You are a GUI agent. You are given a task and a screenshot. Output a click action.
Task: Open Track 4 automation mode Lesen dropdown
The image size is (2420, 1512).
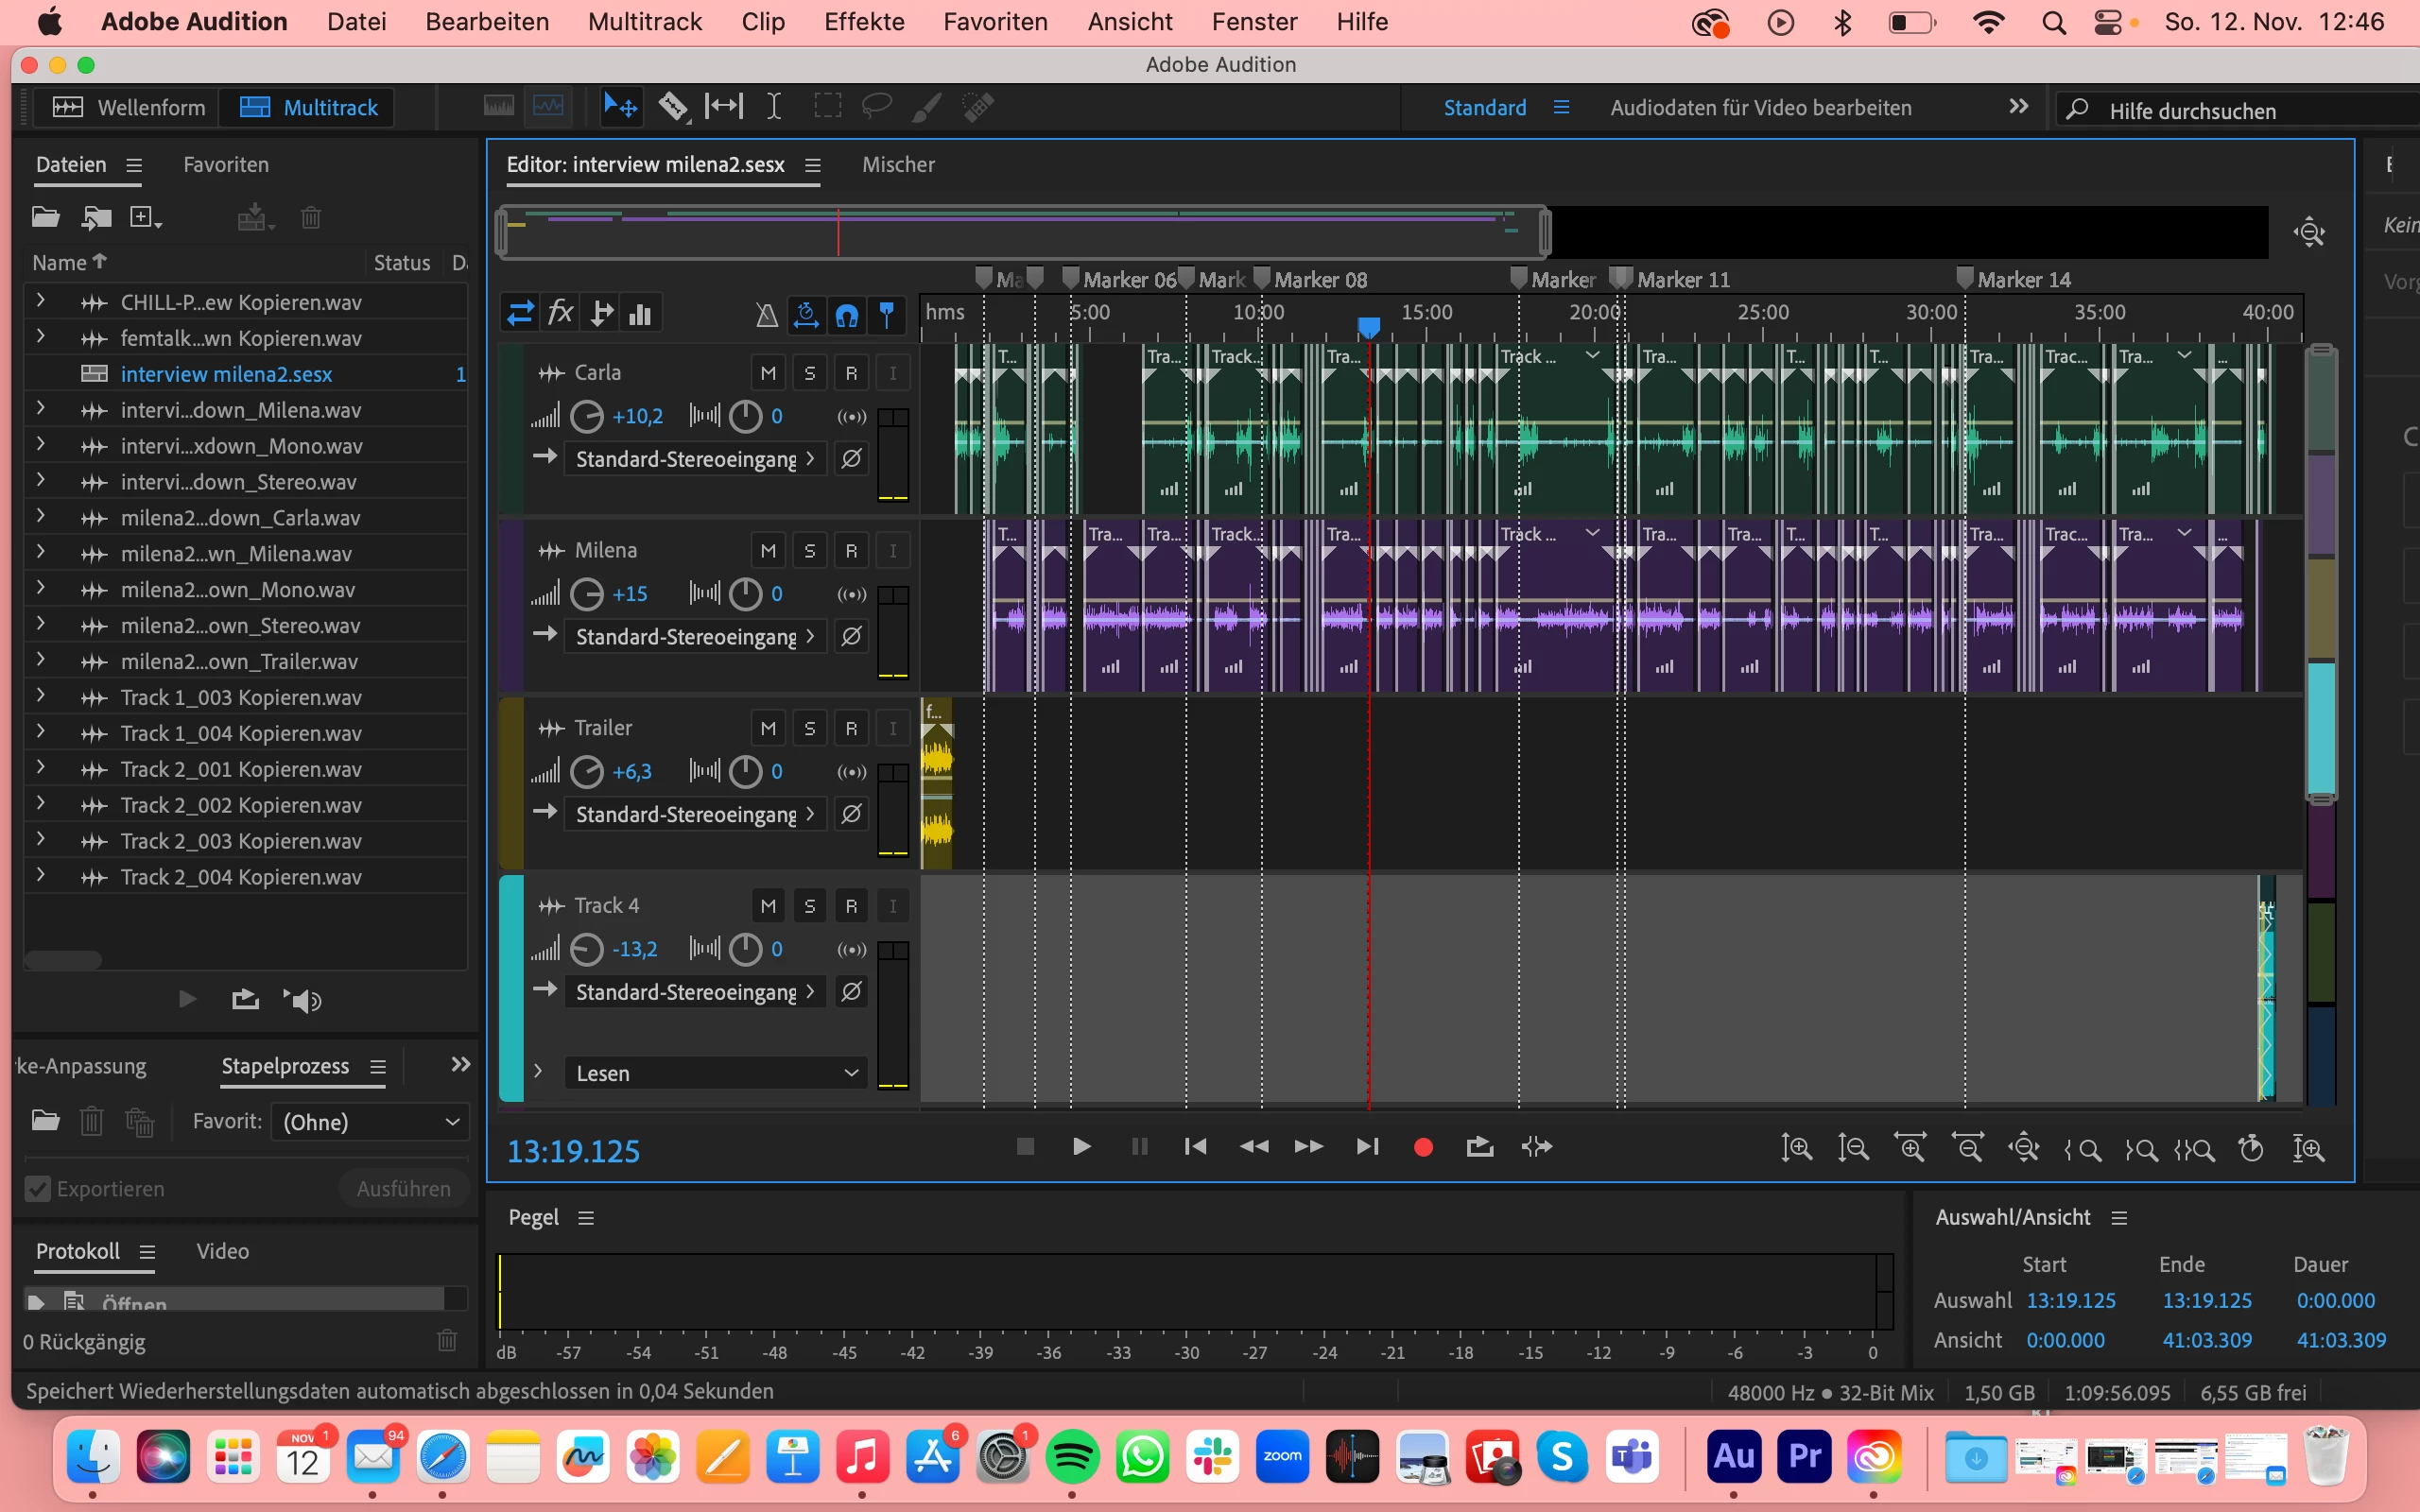tap(716, 1073)
